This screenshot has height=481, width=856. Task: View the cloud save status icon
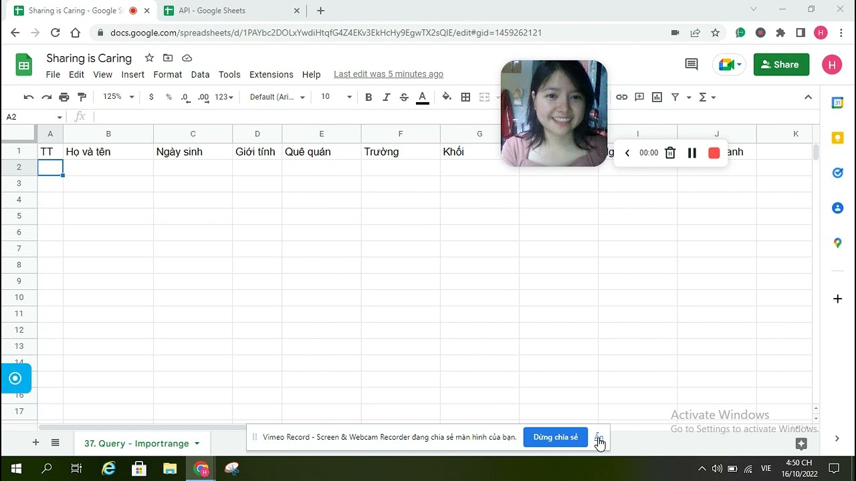(x=187, y=58)
